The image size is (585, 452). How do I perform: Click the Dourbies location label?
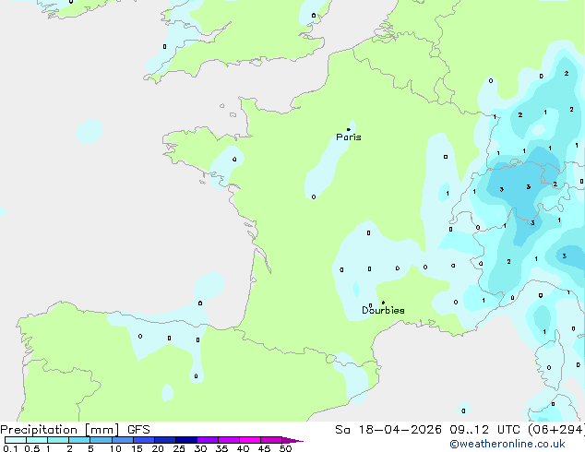click(x=383, y=310)
